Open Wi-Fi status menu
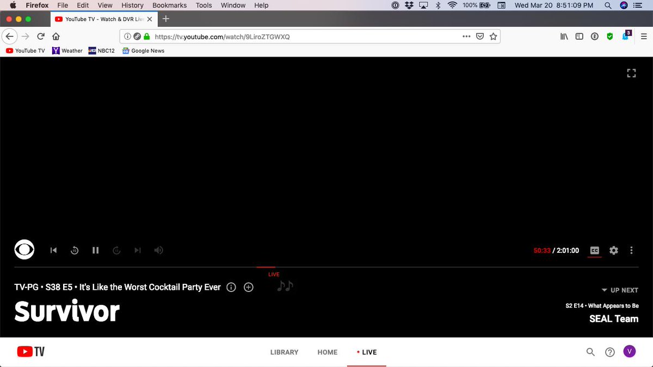 [x=452, y=5]
